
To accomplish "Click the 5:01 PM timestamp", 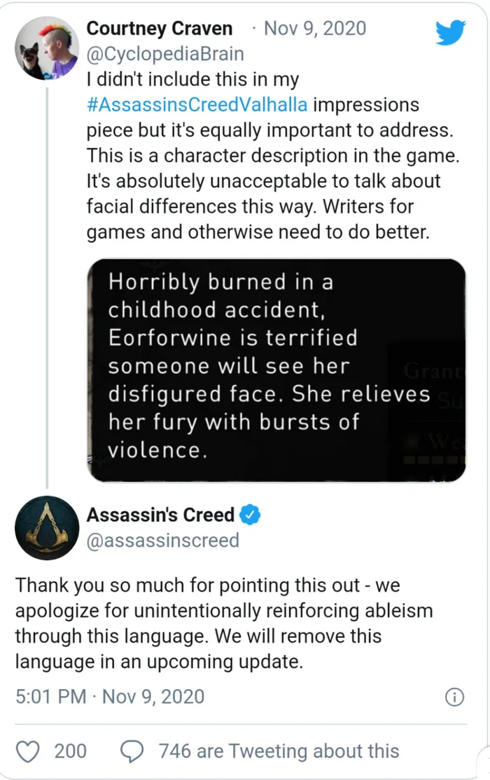I will pyautogui.click(x=50, y=697).
